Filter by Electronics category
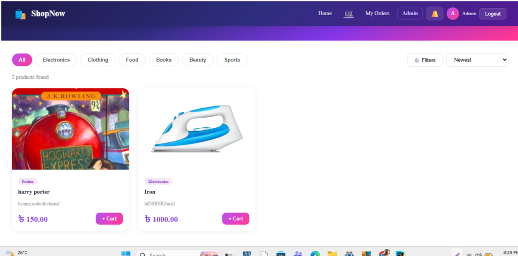This screenshot has width=518, height=256. click(56, 60)
